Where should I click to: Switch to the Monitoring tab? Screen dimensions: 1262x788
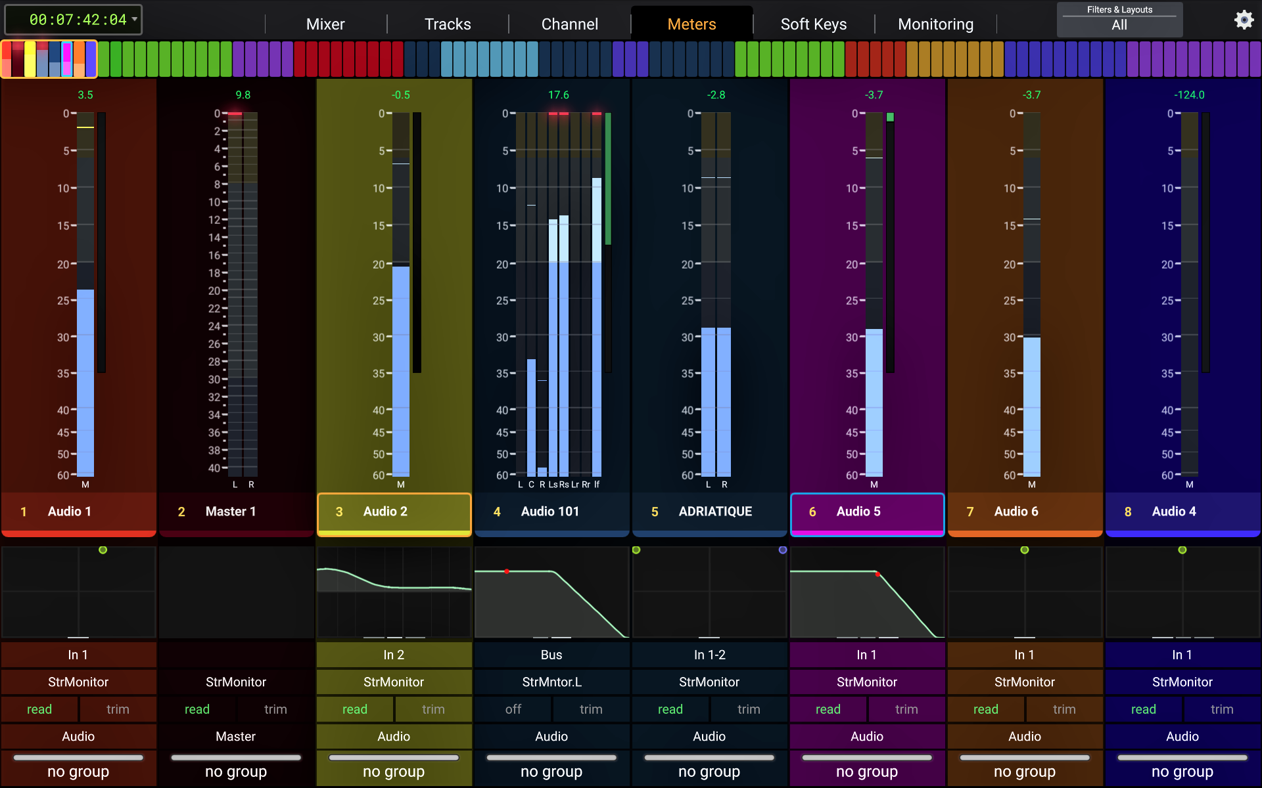click(935, 24)
